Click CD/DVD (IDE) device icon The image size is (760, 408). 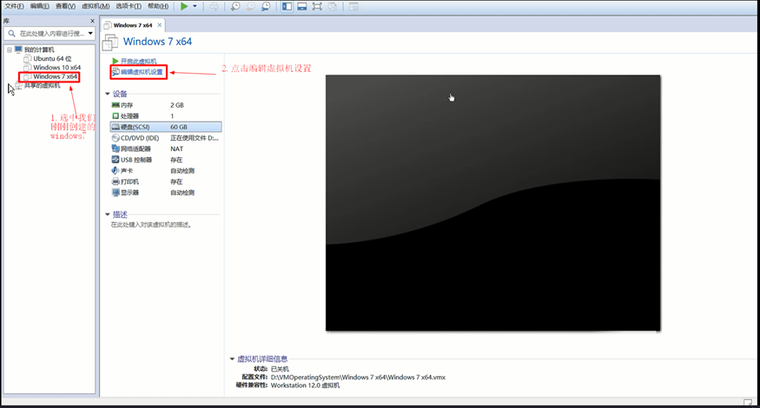pos(116,138)
